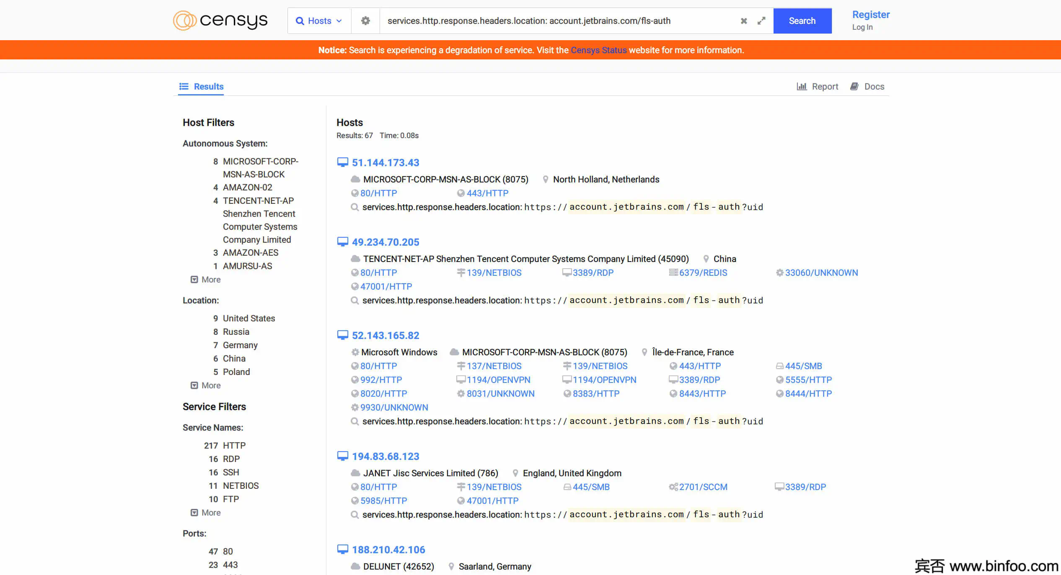Click the magnifier icon in the Hosts selector
The image size is (1061, 575).
point(300,21)
